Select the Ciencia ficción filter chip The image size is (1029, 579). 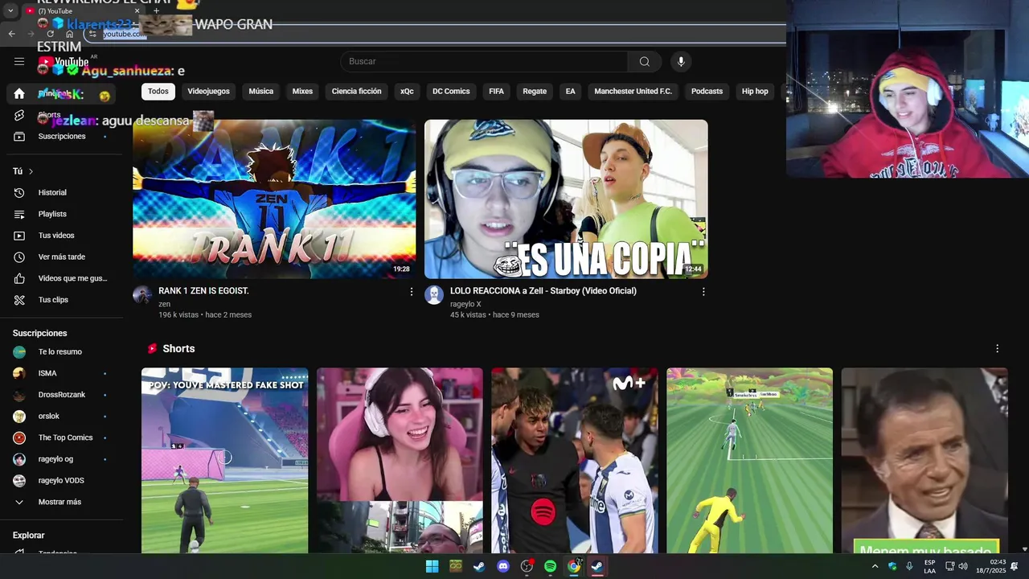pyautogui.click(x=357, y=91)
